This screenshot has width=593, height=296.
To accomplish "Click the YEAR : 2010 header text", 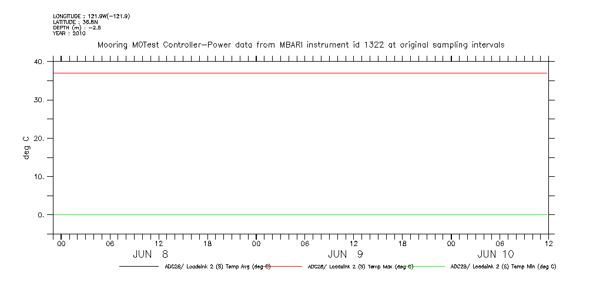I will click(69, 33).
